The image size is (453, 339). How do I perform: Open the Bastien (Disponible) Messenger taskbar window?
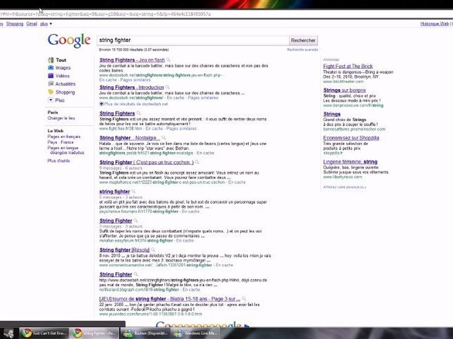pos(146,333)
